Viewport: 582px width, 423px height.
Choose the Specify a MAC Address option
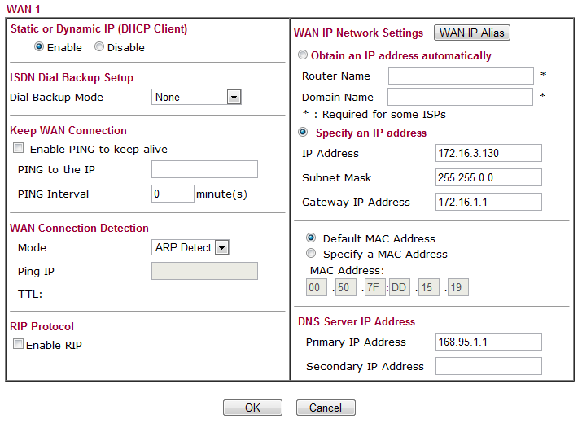point(311,254)
